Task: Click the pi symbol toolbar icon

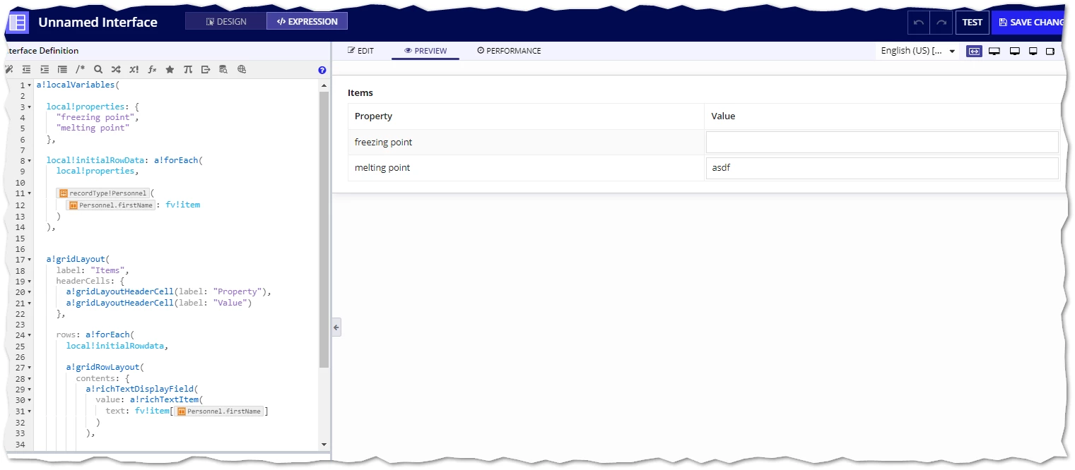Action: [x=187, y=70]
